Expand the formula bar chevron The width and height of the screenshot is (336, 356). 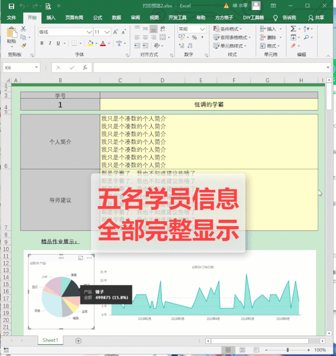328,68
